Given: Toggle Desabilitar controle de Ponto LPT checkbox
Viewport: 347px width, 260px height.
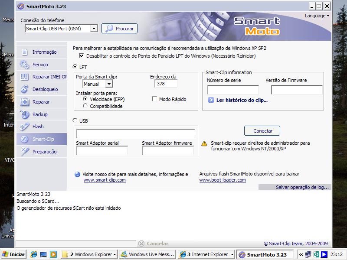Looking at the screenshot, I should pos(82,56).
